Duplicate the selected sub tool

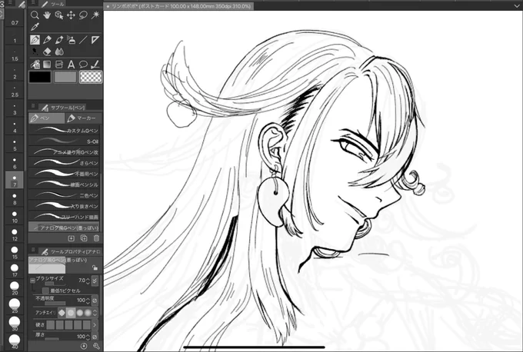coord(84,238)
